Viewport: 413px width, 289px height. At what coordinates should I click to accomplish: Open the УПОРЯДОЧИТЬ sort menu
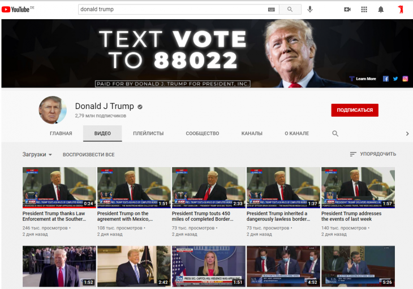pyautogui.click(x=373, y=154)
